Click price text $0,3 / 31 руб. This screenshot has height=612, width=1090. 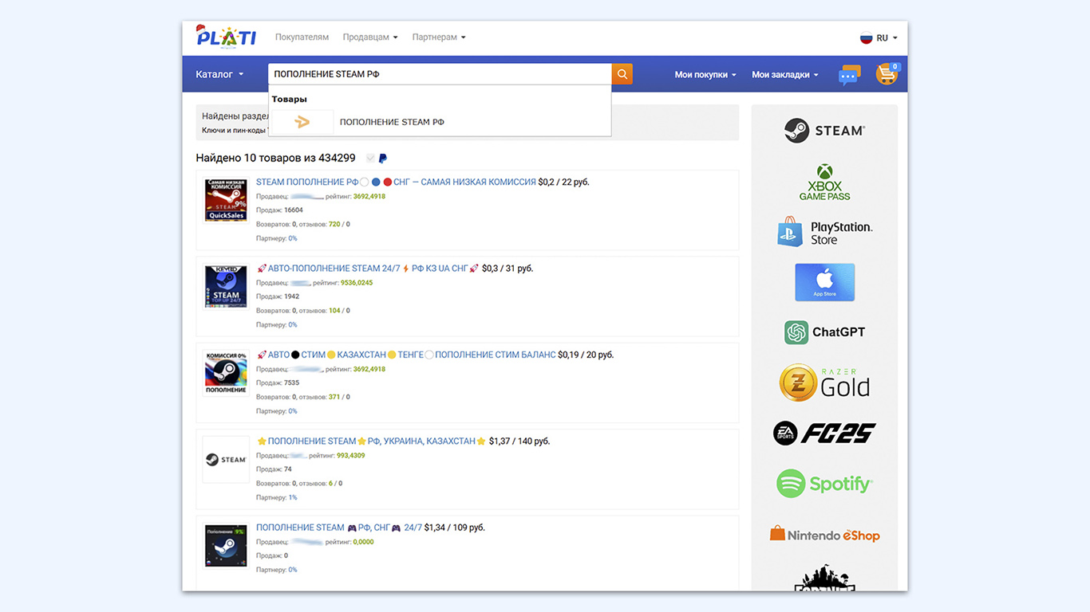click(x=507, y=269)
